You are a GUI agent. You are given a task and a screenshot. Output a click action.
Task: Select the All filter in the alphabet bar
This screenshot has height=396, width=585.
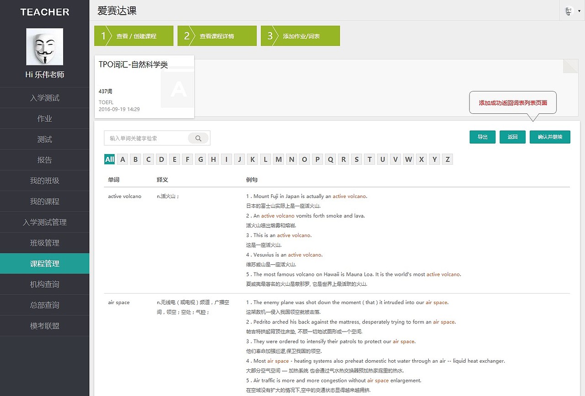(109, 159)
